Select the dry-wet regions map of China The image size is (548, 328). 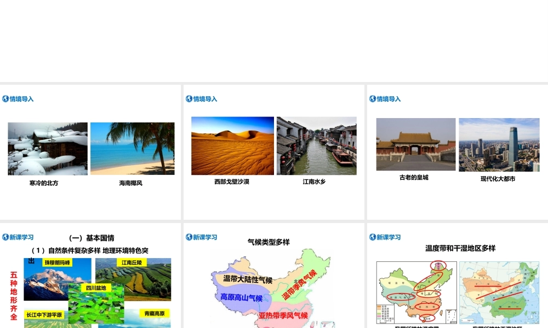499,293
